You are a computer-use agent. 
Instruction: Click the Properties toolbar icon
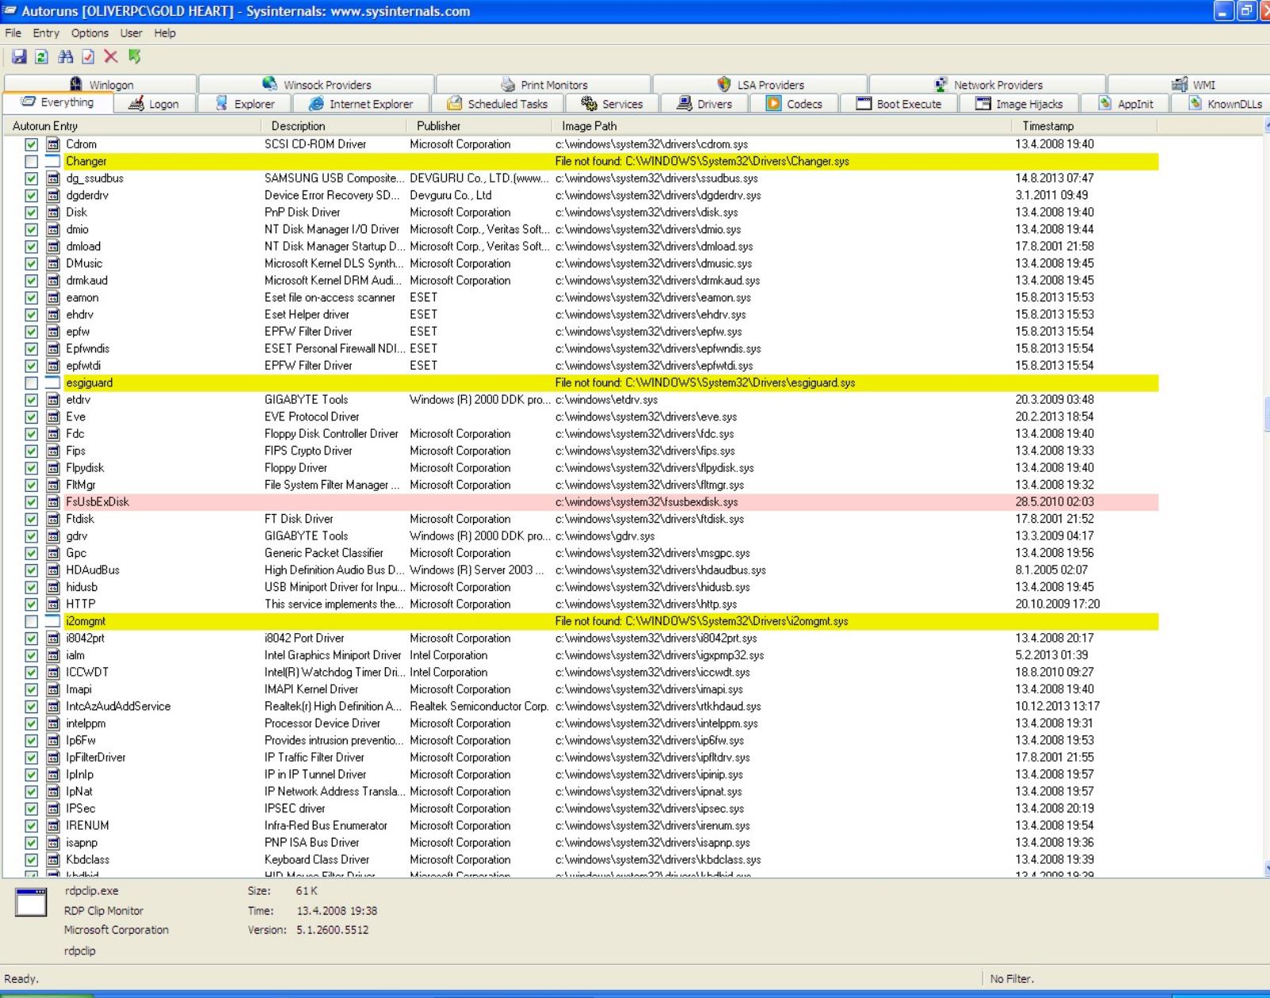pyautogui.click(x=88, y=56)
